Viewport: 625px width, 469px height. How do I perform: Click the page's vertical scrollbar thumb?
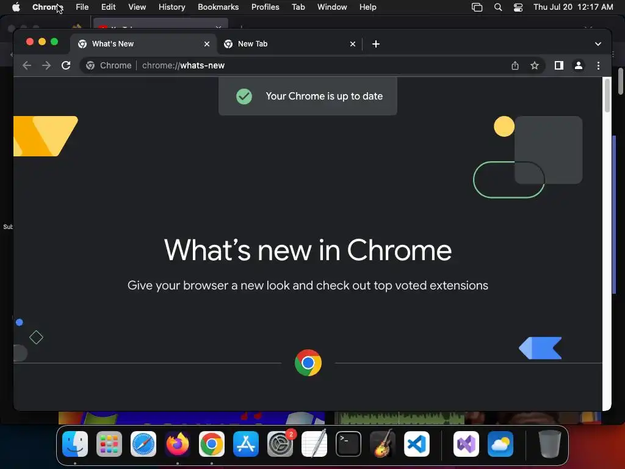[x=607, y=96]
